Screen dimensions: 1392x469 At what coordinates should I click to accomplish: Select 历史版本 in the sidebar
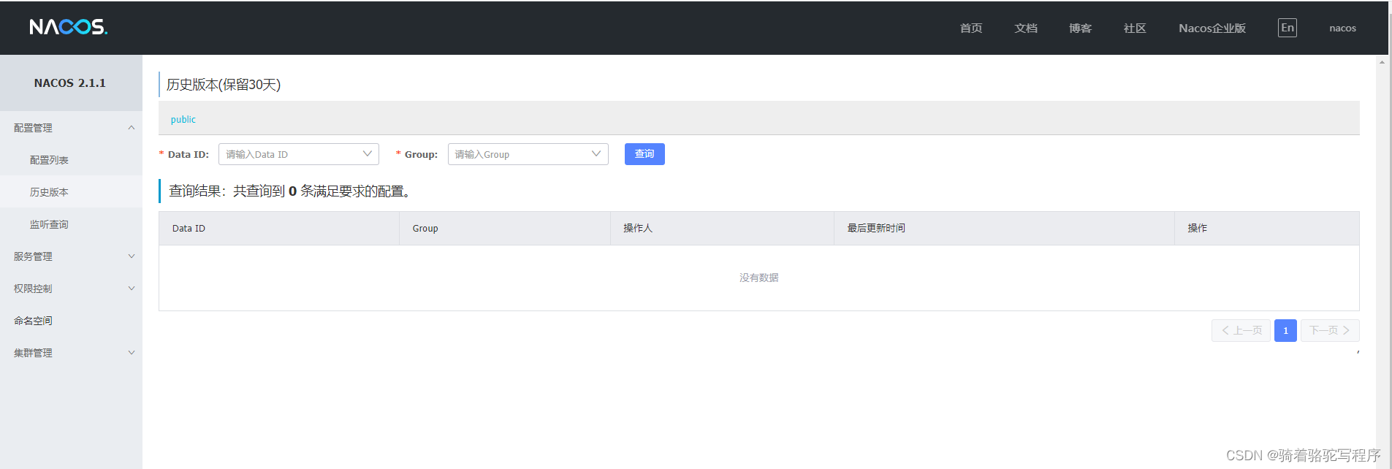pyautogui.click(x=49, y=192)
